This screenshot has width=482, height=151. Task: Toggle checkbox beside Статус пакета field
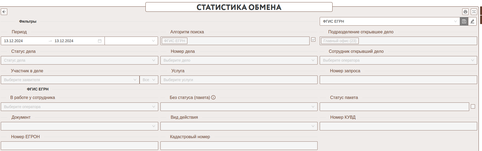coord(473,106)
